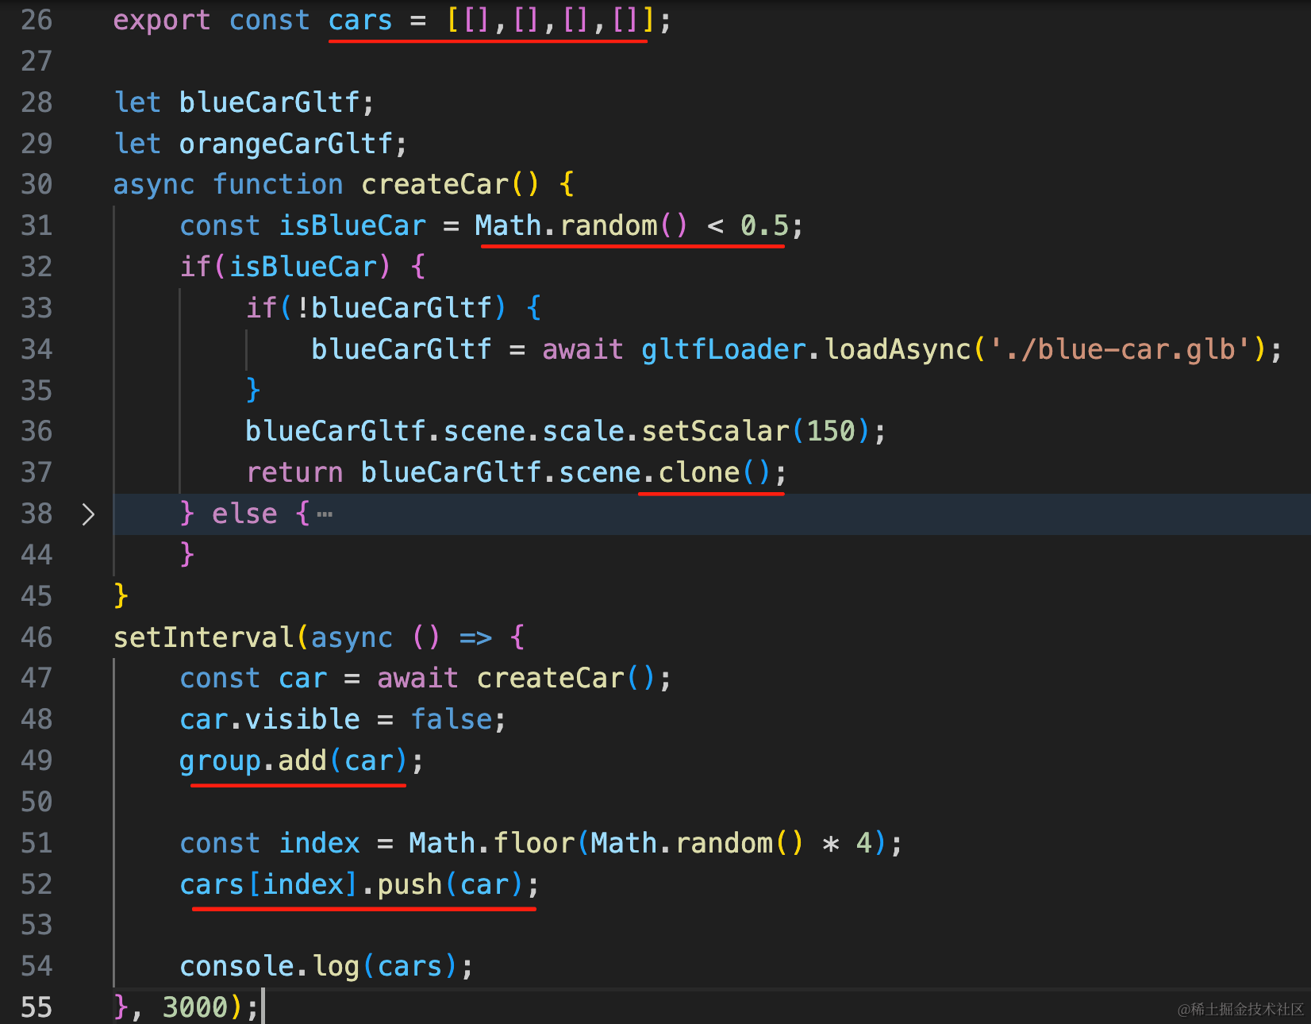Click line number 26 in the gutter
The width and height of the screenshot is (1311, 1024).
click(37, 20)
